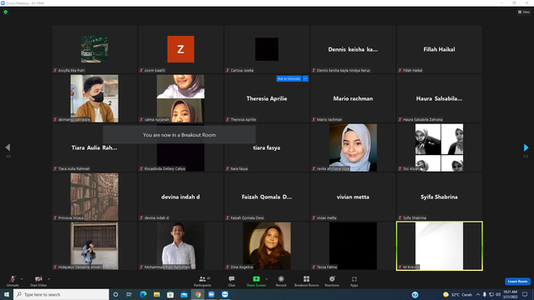Click Ask to Unmute on Theresia Aprilie
534x300 pixels.
[x=289, y=78]
